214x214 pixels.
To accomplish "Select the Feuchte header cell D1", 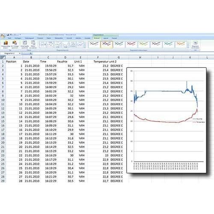I will pyautogui.click(x=62, y=62).
